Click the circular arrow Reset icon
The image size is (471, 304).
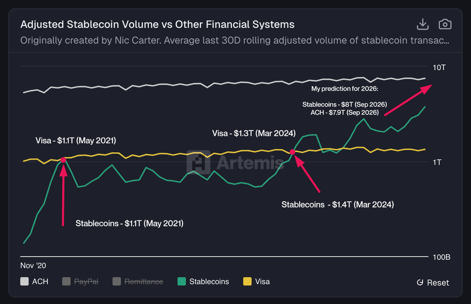(420, 283)
